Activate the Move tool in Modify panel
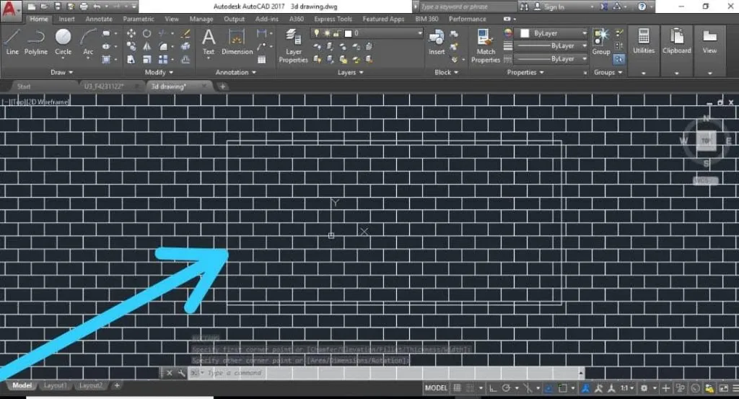739x399 pixels. coord(131,33)
